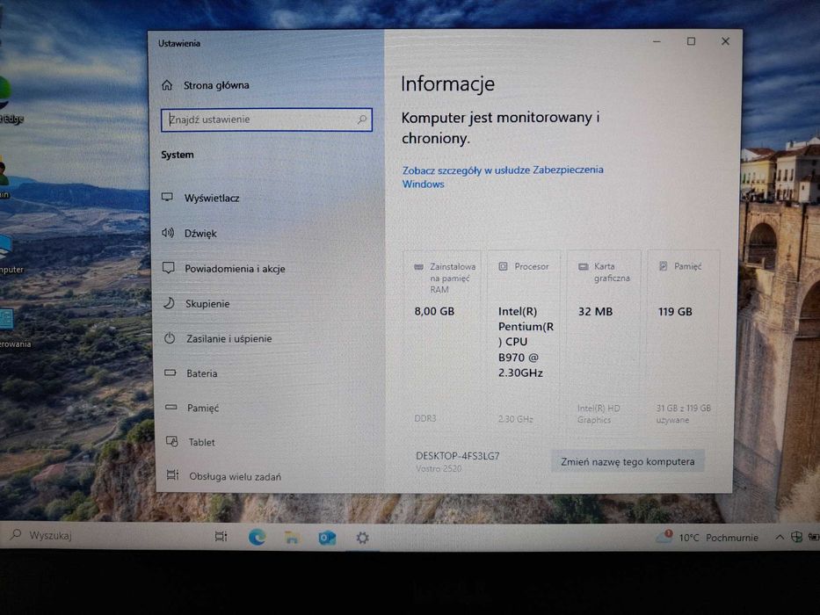Open File Explorer from taskbar
The height and width of the screenshot is (615, 820).
tap(292, 537)
